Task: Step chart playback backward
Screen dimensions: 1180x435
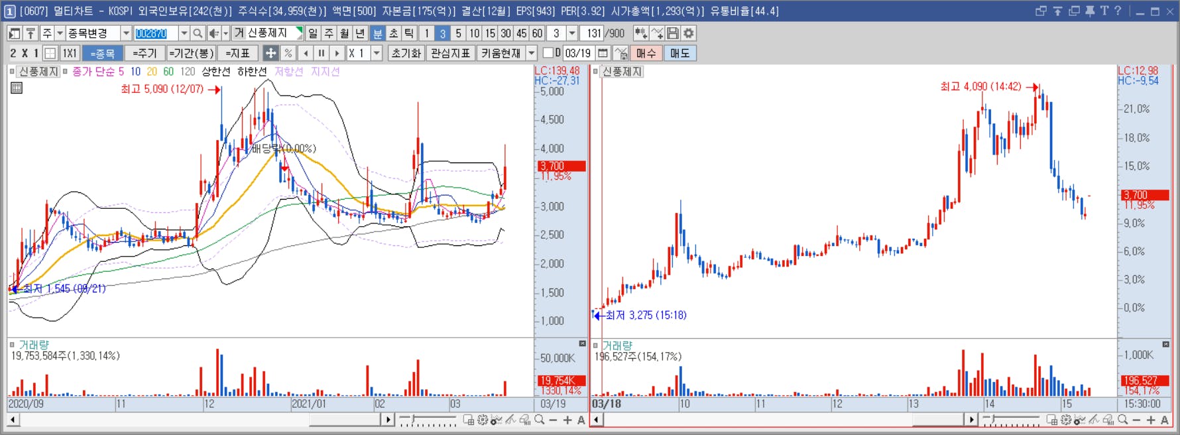Action: (x=306, y=53)
